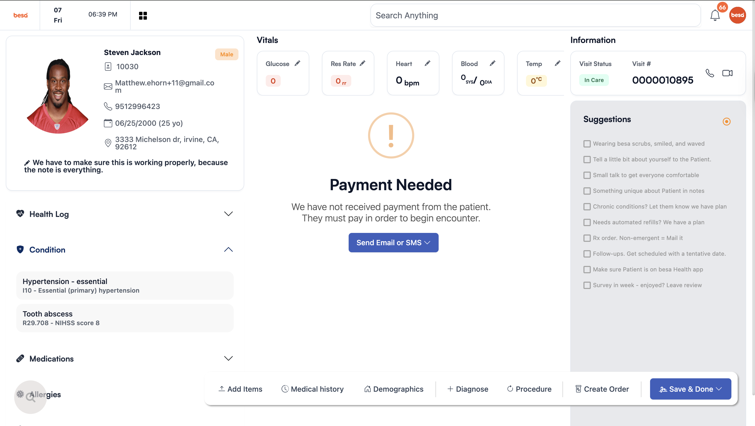Click the payment warning exclamation icon

(x=391, y=135)
